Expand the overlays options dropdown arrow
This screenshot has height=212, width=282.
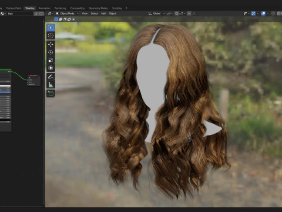point(267,14)
